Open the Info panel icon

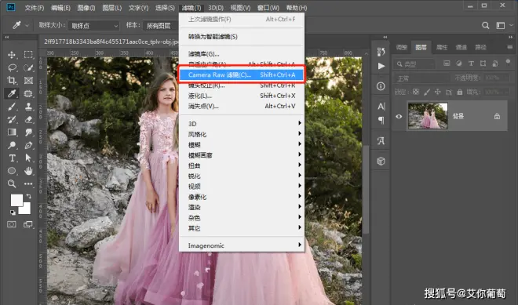click(x=381, y=86)
